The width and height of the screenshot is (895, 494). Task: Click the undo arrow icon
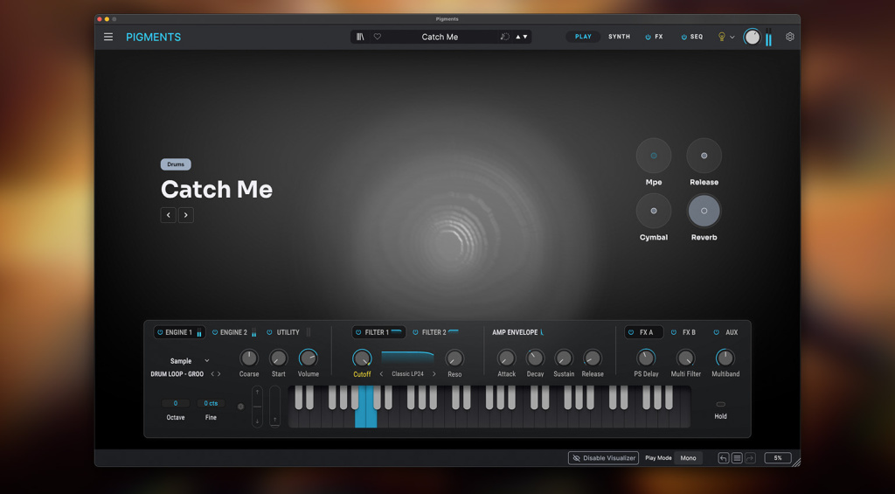coord(723,458)
